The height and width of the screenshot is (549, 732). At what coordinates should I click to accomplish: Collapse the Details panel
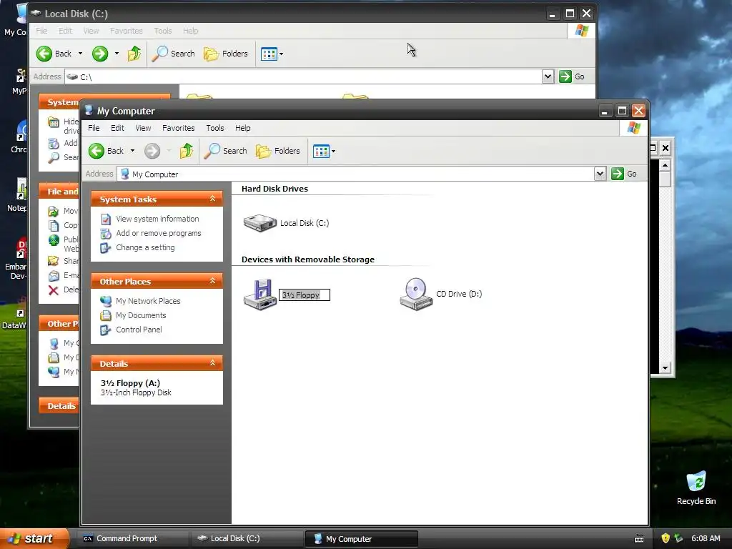click(213, 363)
